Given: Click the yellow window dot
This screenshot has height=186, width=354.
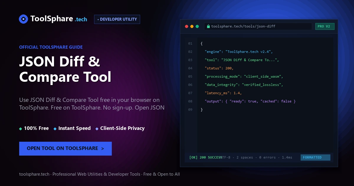Looking at the screenshot, I should [192, 27].
